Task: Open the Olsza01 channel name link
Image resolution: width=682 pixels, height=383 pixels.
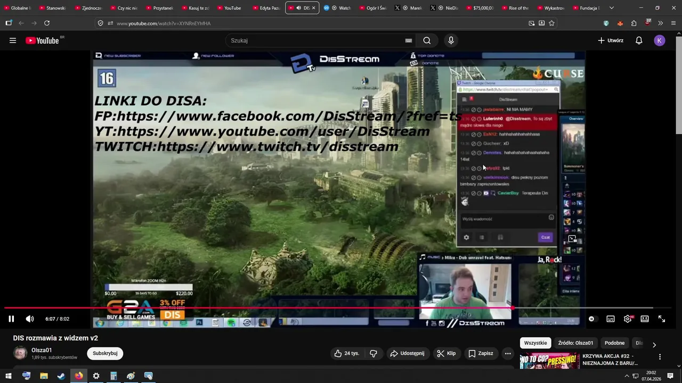Action: coord(42,350)
